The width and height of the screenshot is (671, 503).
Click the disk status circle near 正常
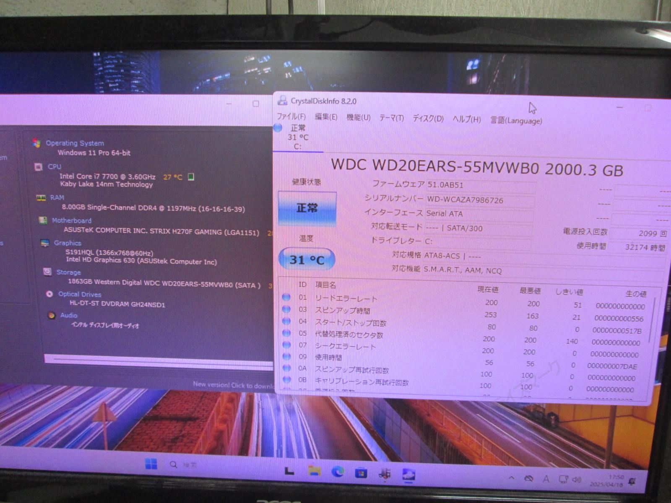[x=278, y=128]
